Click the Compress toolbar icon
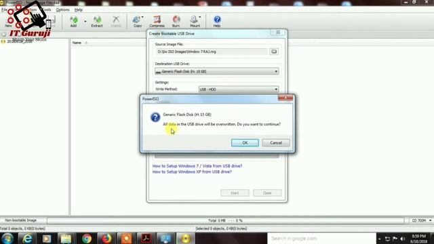Viewport: 434px width, 244px height. point(157,22)
